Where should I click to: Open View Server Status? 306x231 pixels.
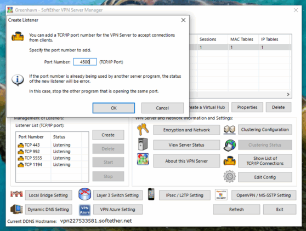coord(186,145)
